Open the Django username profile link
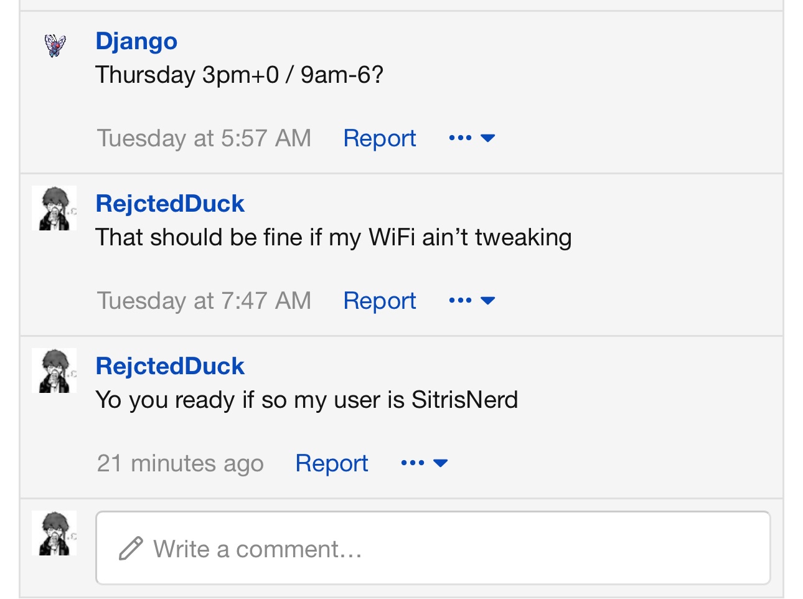Image resolution: width=803 pixels, height=599 pixels. pos(136,41)
